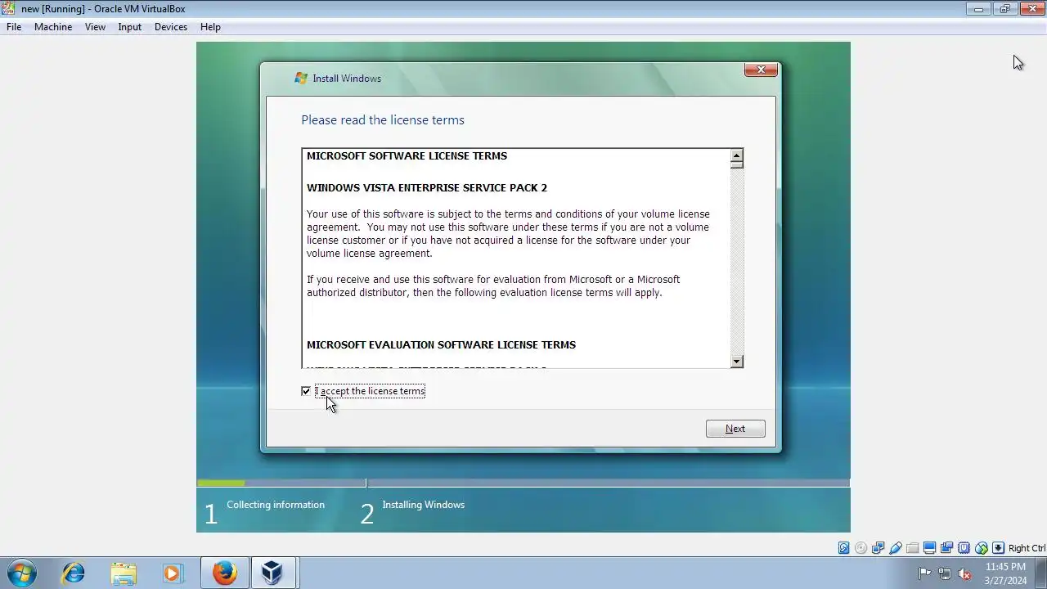Open the File menu

pos(14,27)
